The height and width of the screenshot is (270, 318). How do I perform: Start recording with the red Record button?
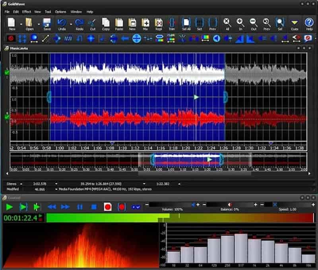(x=107, y=207)
